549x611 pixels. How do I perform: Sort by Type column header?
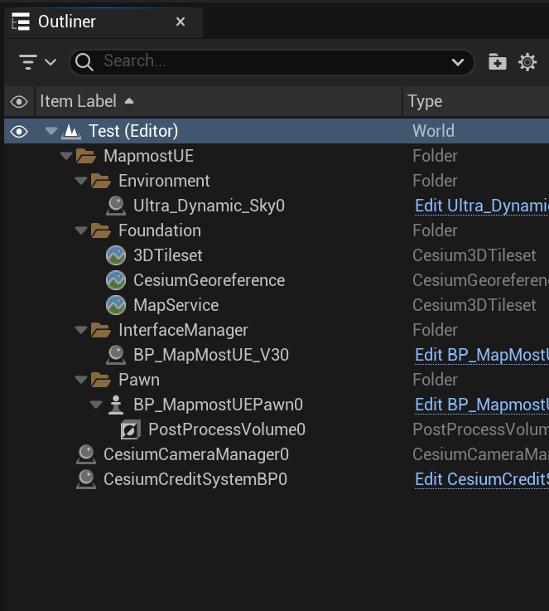pos(476,101)
